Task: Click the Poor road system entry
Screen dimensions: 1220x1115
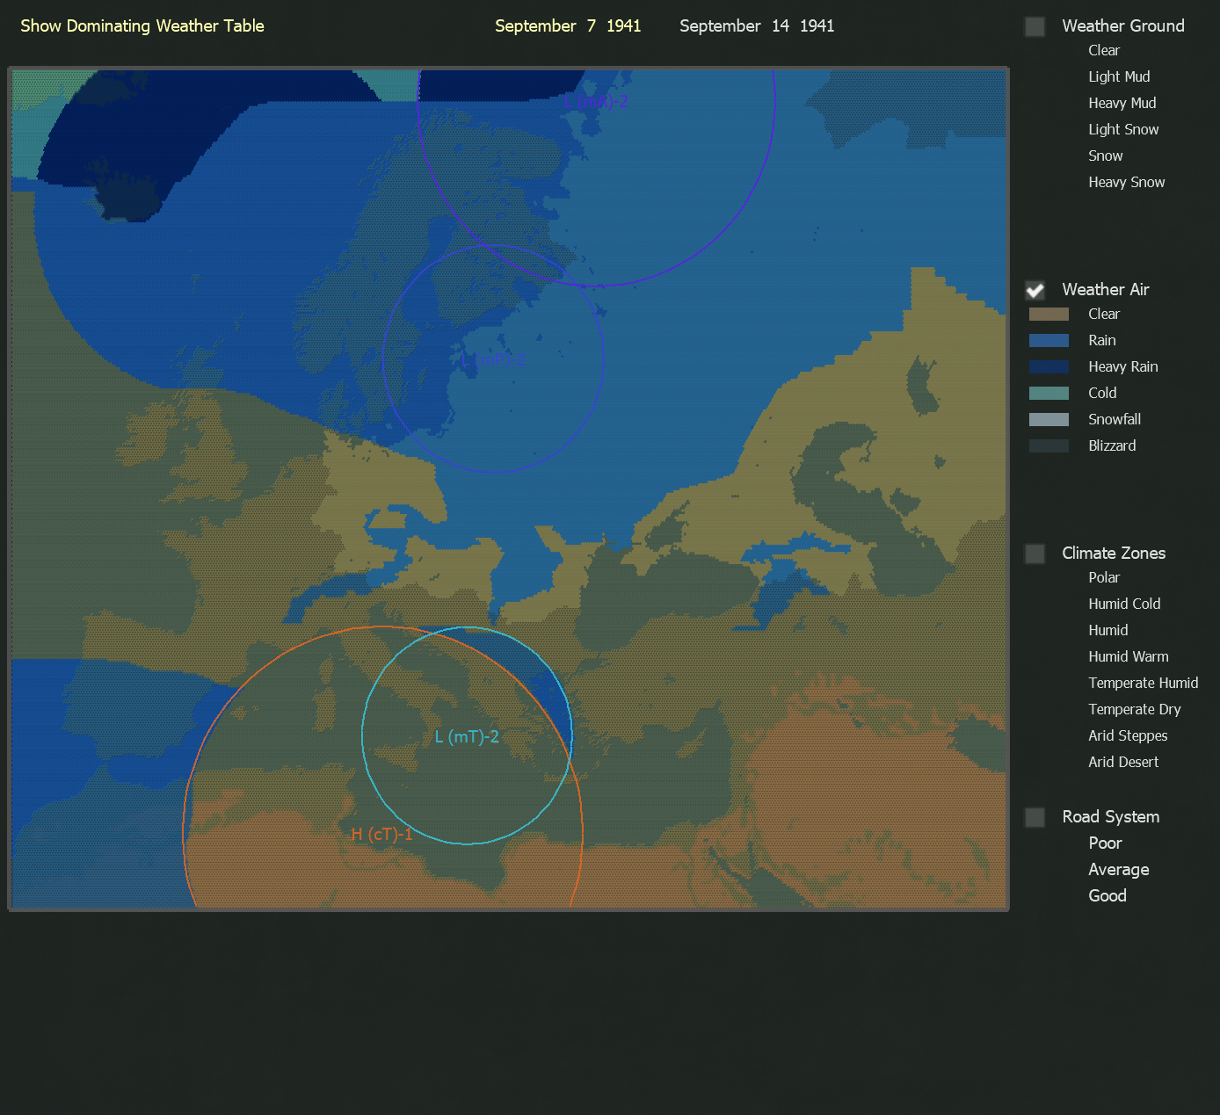Action: coord(1106,843)
